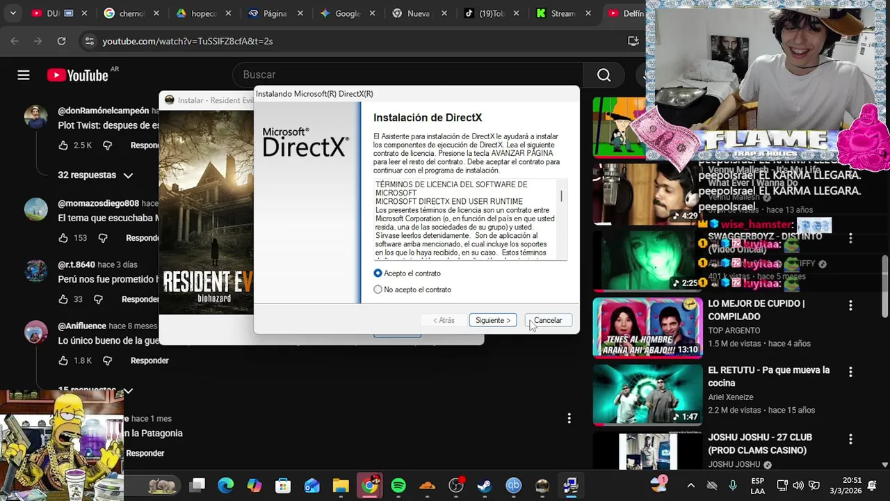Screen dimensions: 890x501
Task: Open options for LO MEJOR DE CUPIDO video
Action: coord(850,305)
